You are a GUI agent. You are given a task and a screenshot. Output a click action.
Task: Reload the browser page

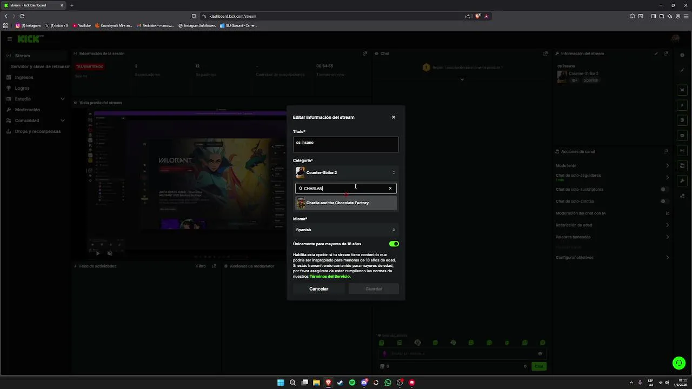tap(22, 16)
